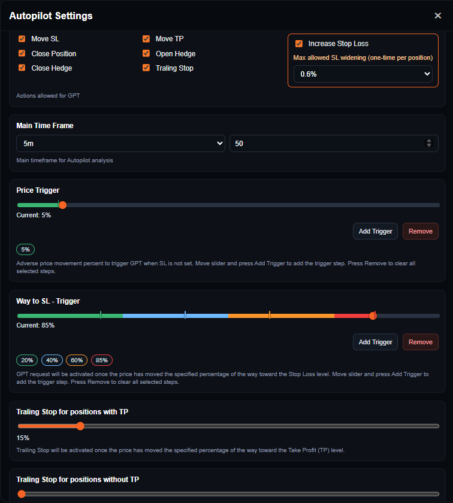Increment the Main Time Frame number stepper
The height and width of the screenshot is (503, 453).
click(x=428, y=141)
